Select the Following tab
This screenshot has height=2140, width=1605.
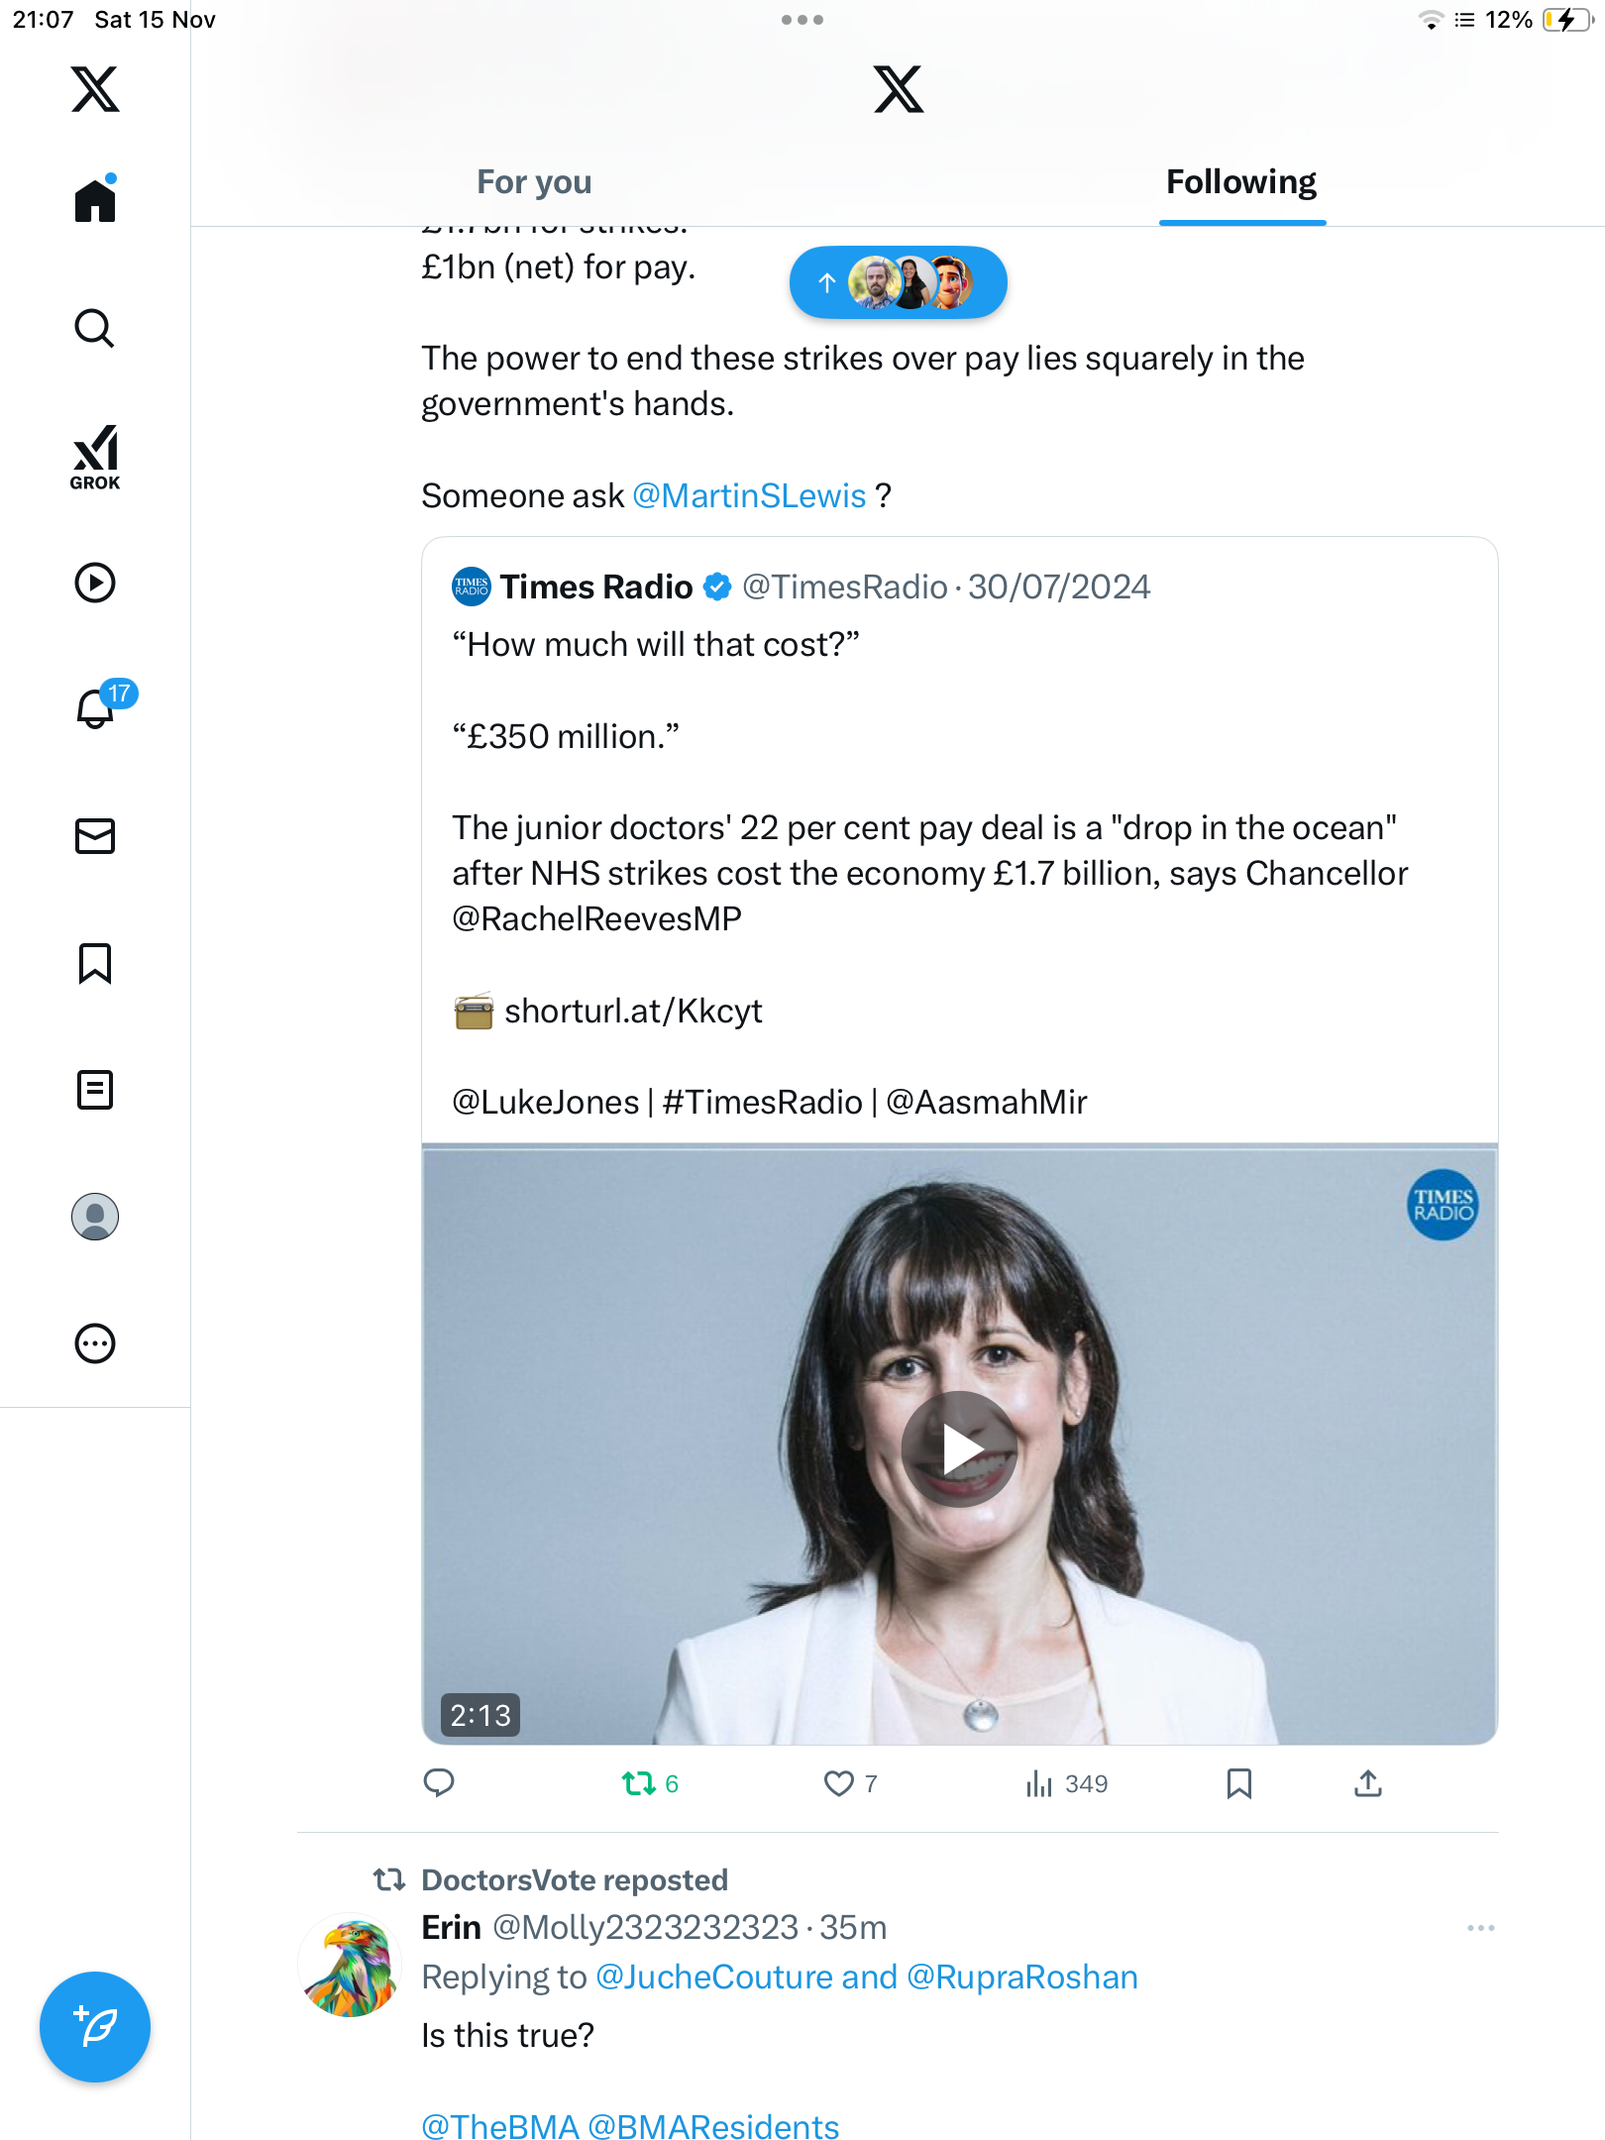tap(1240, 182)
